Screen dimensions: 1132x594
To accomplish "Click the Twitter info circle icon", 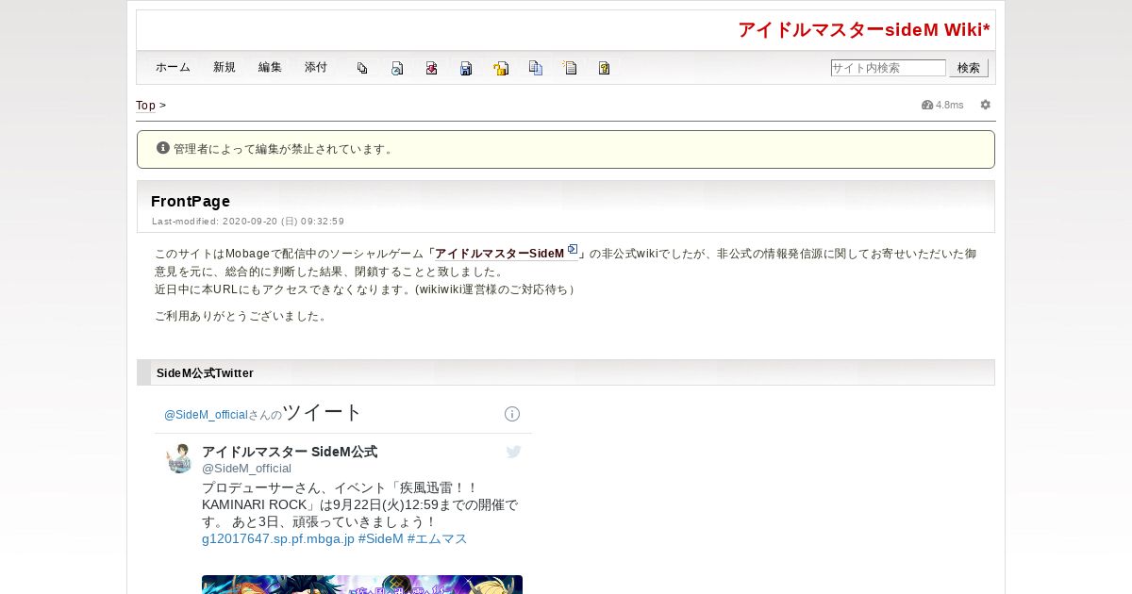I will (512, 414).
